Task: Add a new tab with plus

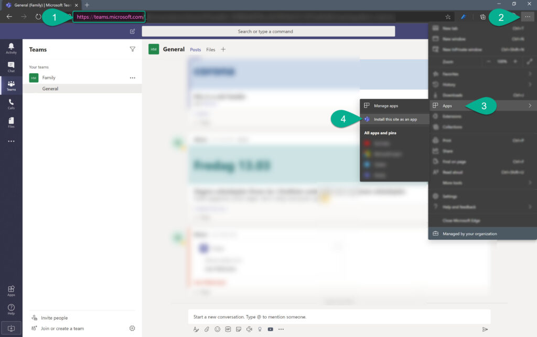Action: 223,49
